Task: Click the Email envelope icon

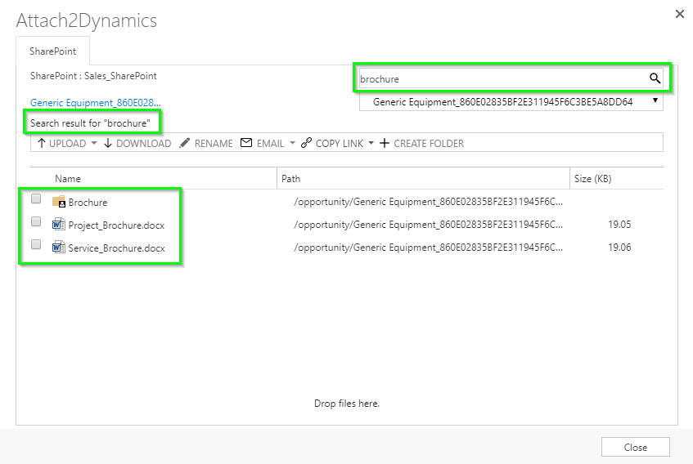Action: click(x=246, y=142)
